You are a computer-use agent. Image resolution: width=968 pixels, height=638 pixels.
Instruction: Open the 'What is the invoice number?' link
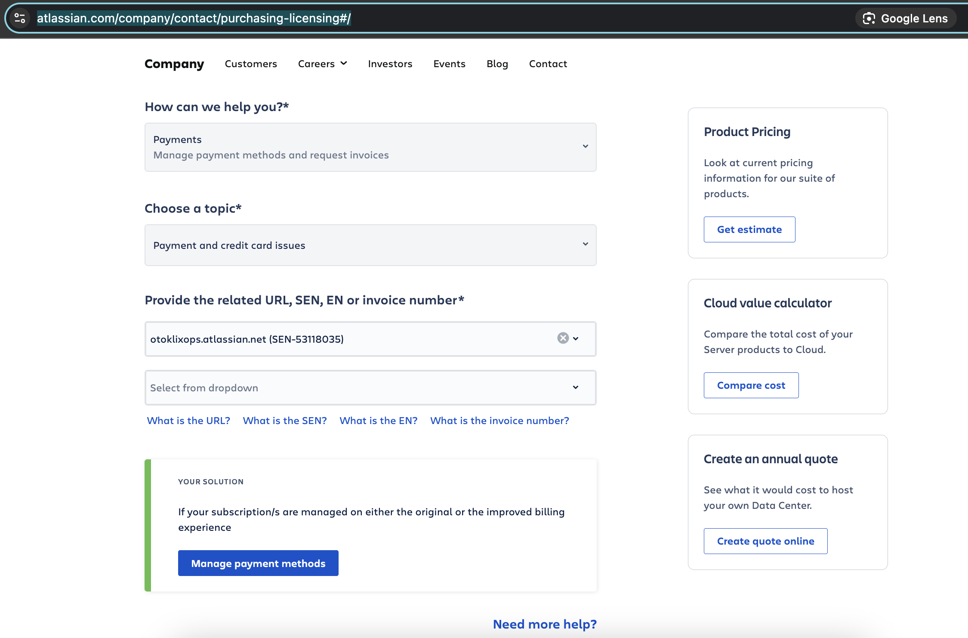tap(499, 421)
